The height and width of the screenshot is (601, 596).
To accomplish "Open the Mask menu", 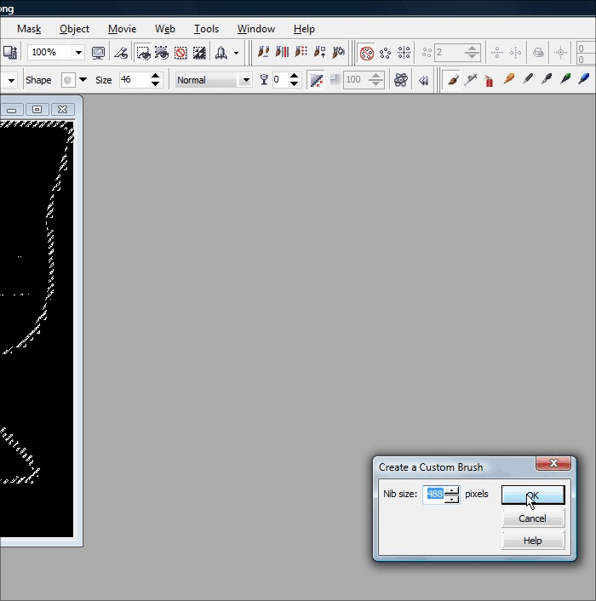I will tap(29, 29).
